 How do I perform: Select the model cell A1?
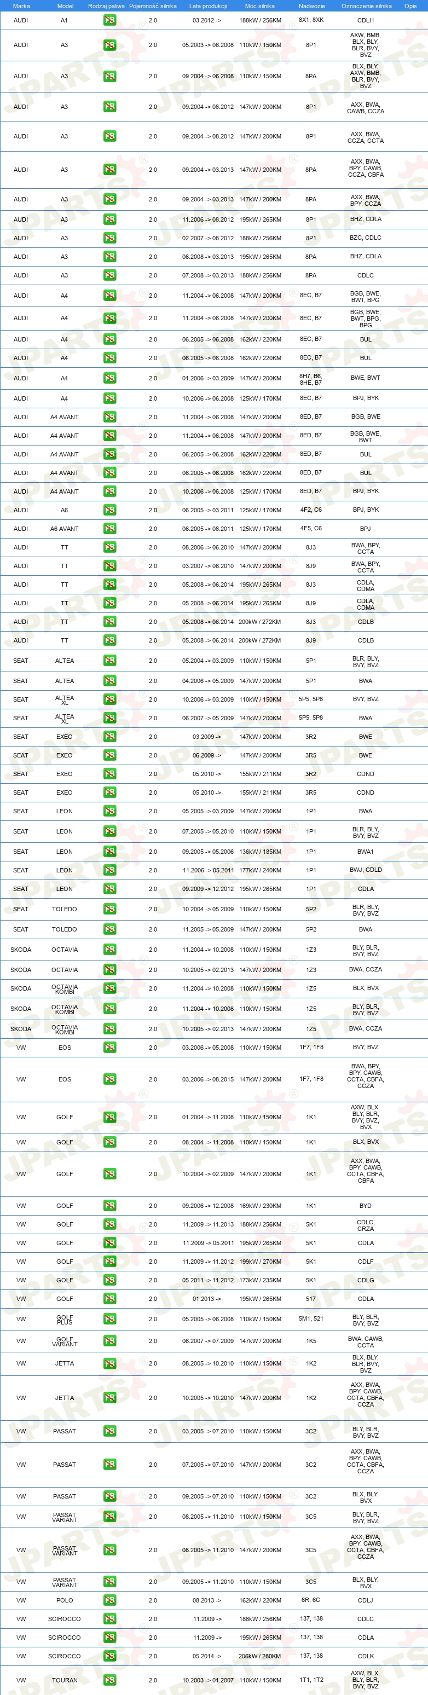click(64, 20)
